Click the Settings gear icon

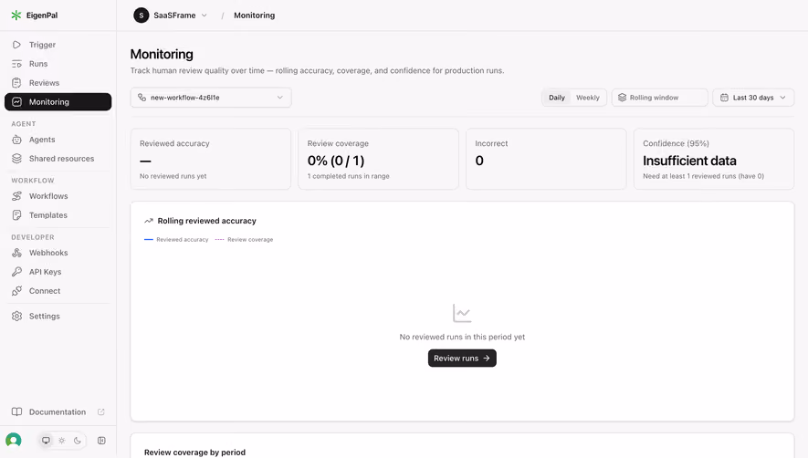click(x=17, y=317)
